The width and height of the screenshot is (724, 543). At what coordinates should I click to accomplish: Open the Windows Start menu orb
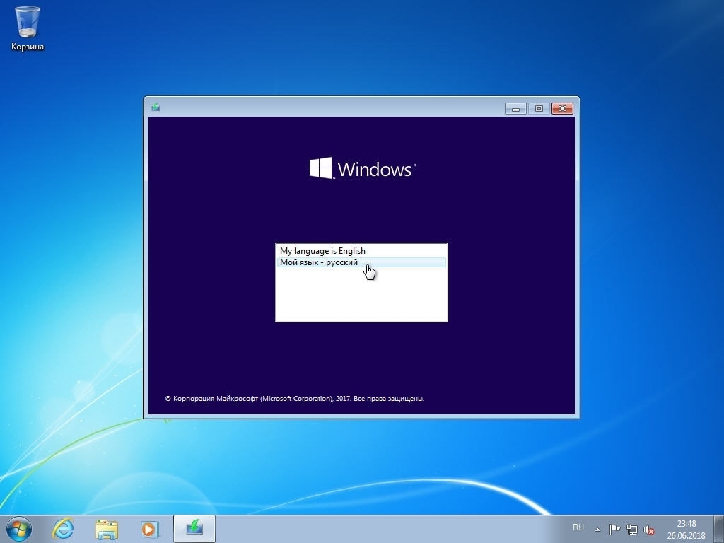19,529
